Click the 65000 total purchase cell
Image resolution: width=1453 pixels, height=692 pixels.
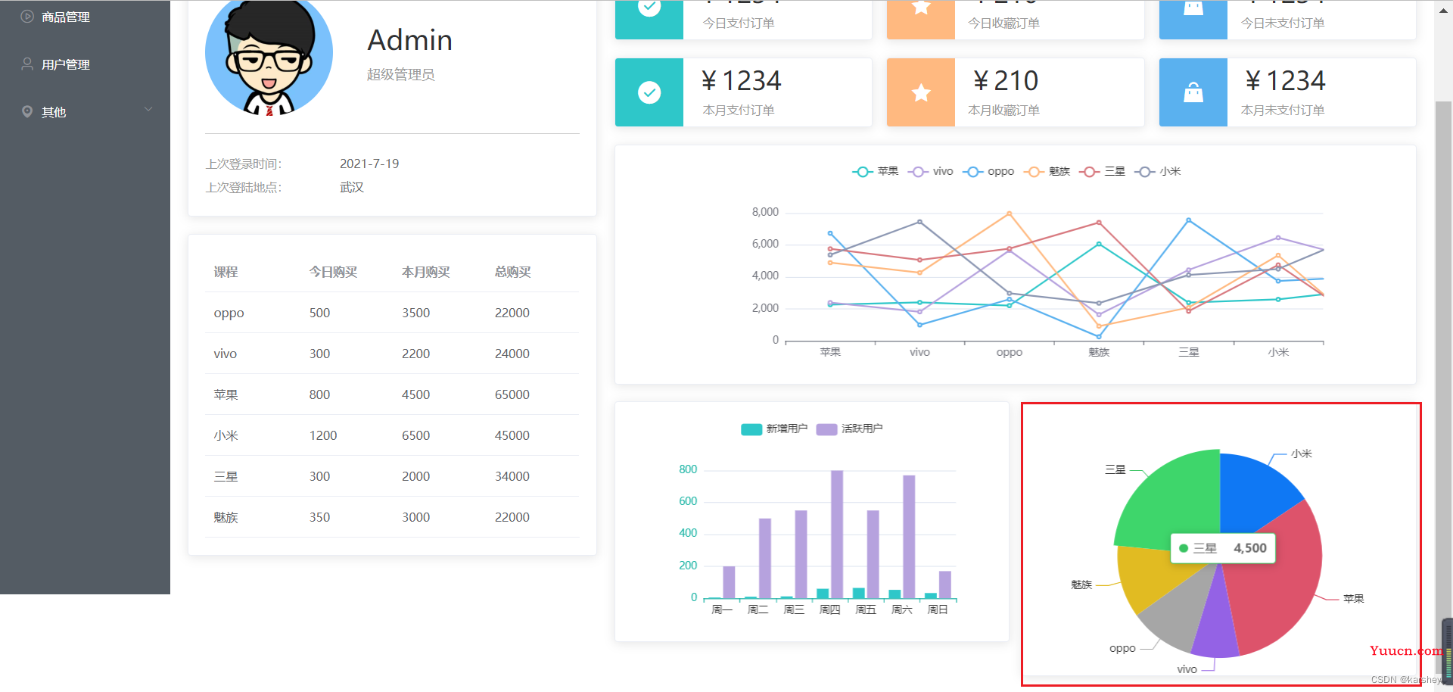[x=512, y=394]
